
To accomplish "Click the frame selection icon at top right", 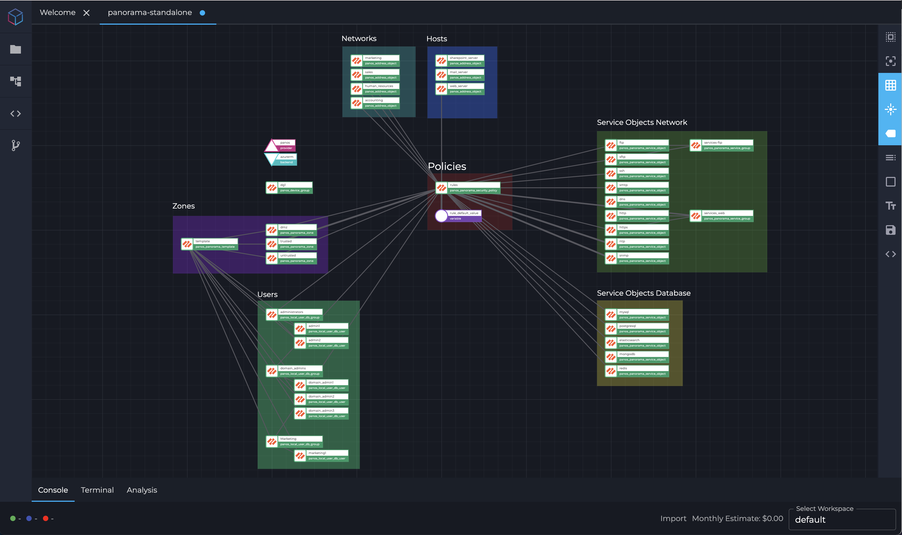I will tap(890, 61).
